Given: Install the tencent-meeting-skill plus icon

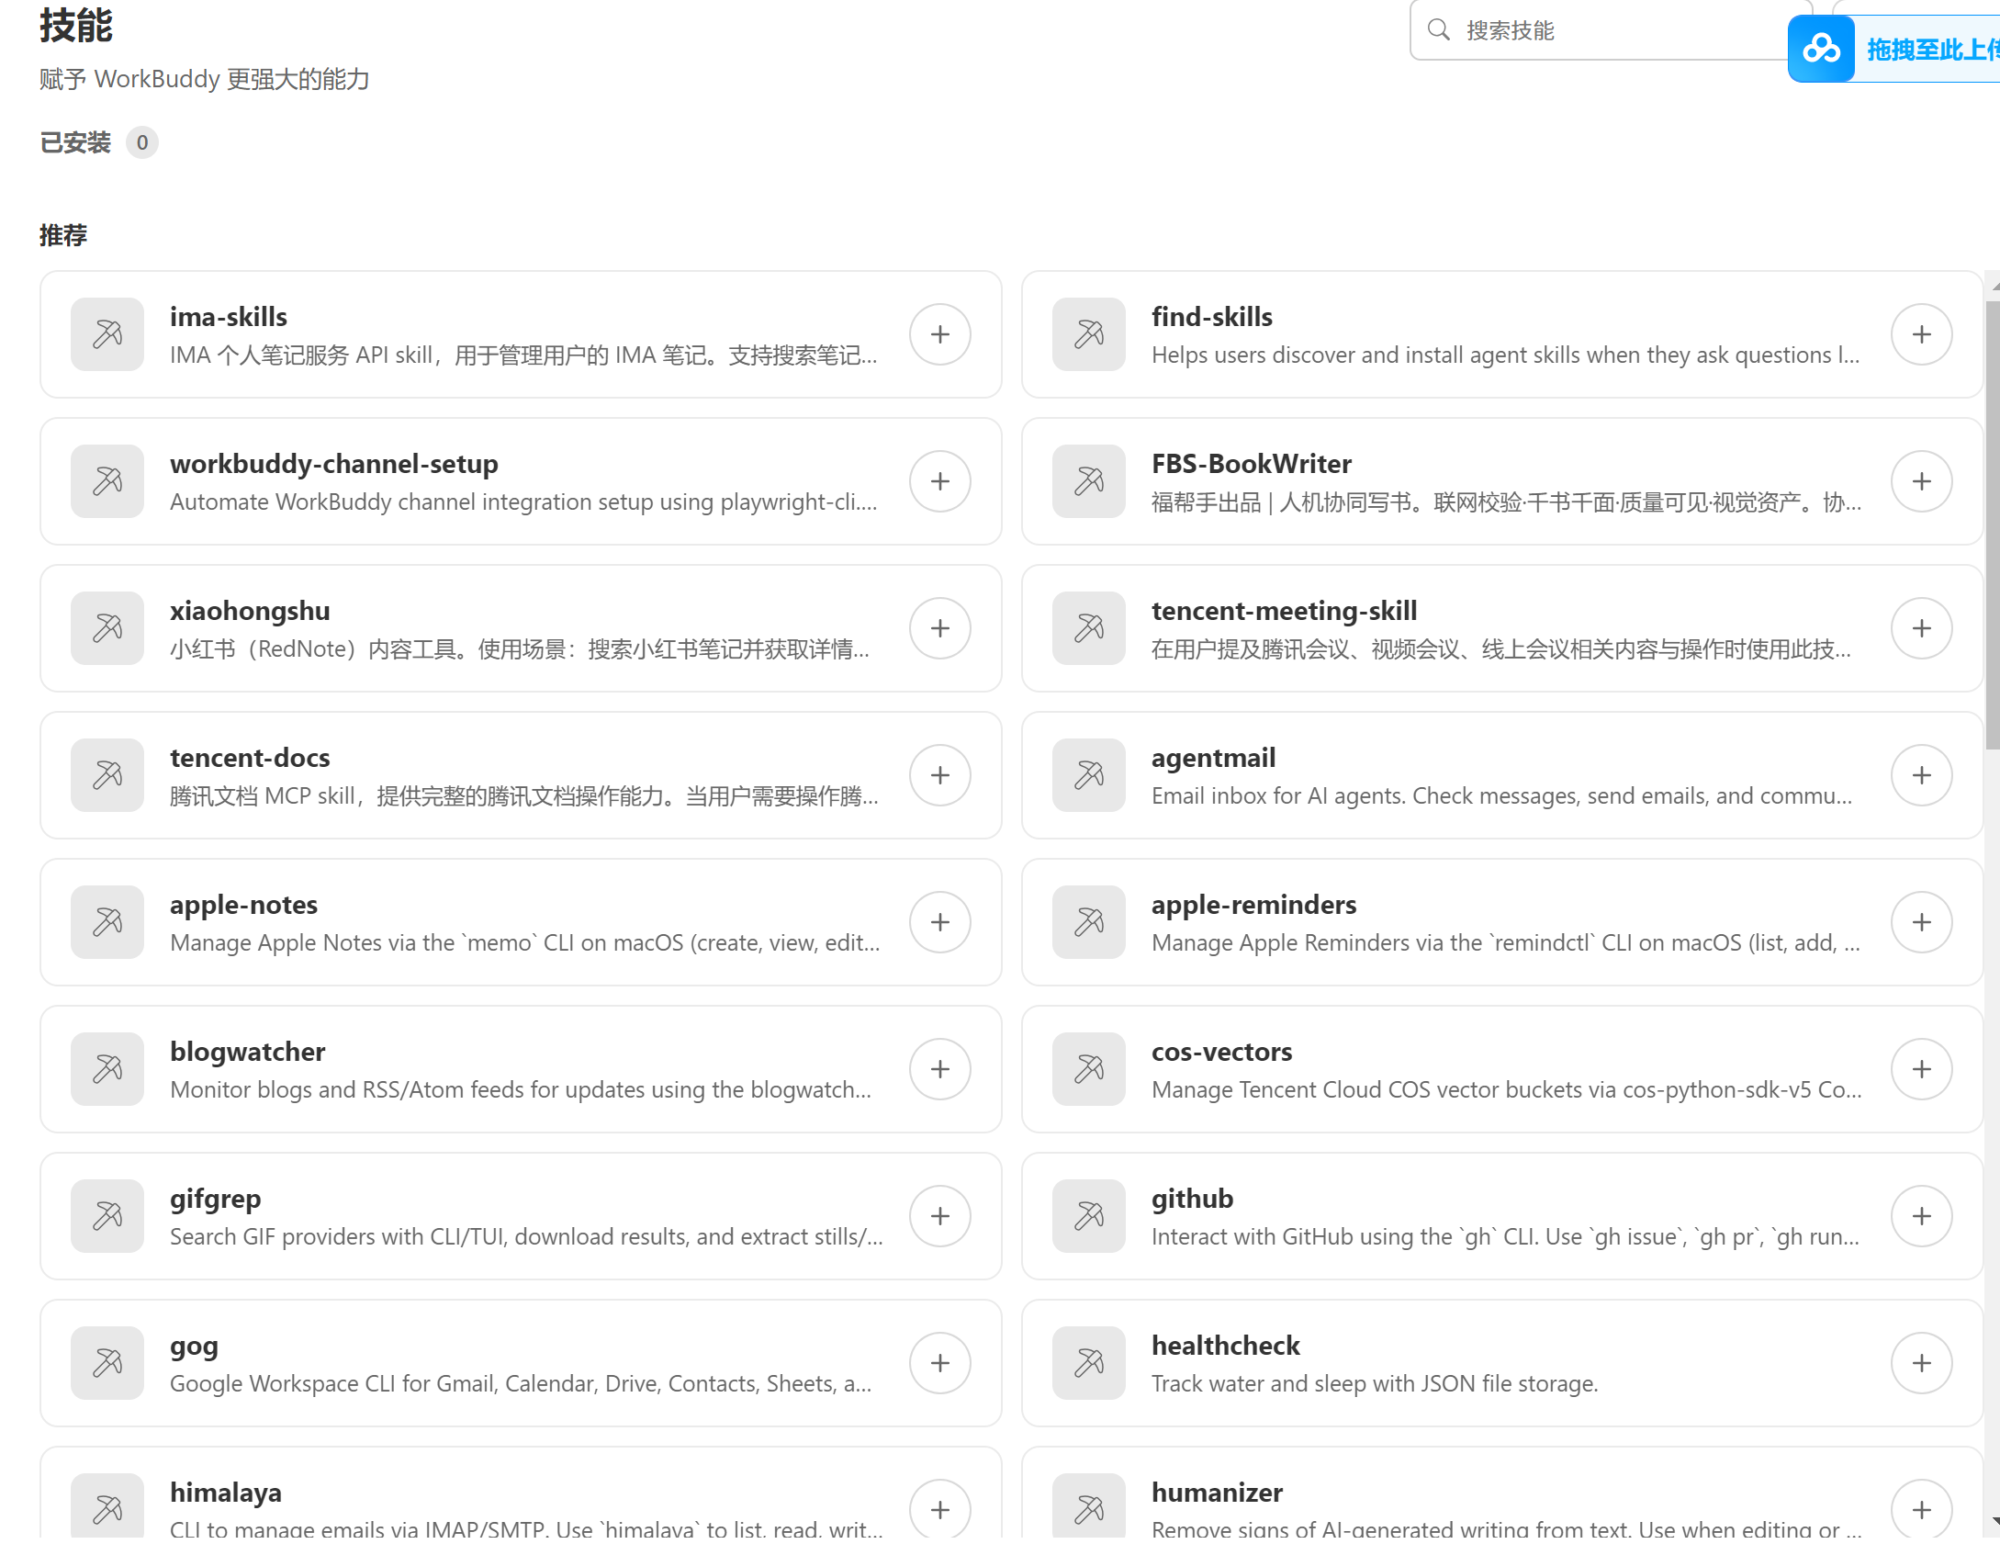Looking at the screenshot, I should (1921, 628).
